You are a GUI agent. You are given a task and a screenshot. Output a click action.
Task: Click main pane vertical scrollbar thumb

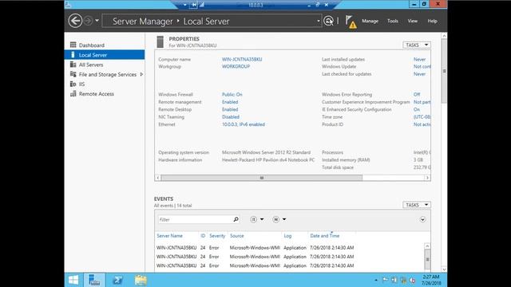pyautogui.click(x=444, y=71)
